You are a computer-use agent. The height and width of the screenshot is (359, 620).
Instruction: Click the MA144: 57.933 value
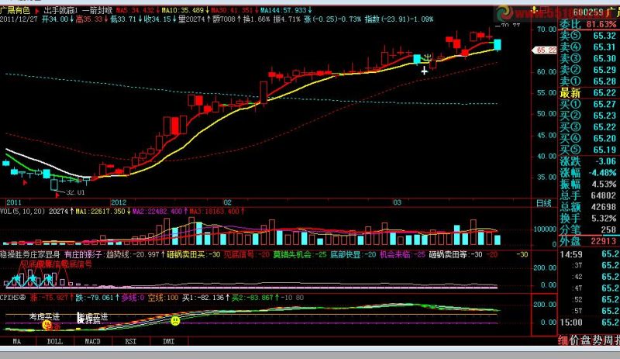[x=286, y=10]
